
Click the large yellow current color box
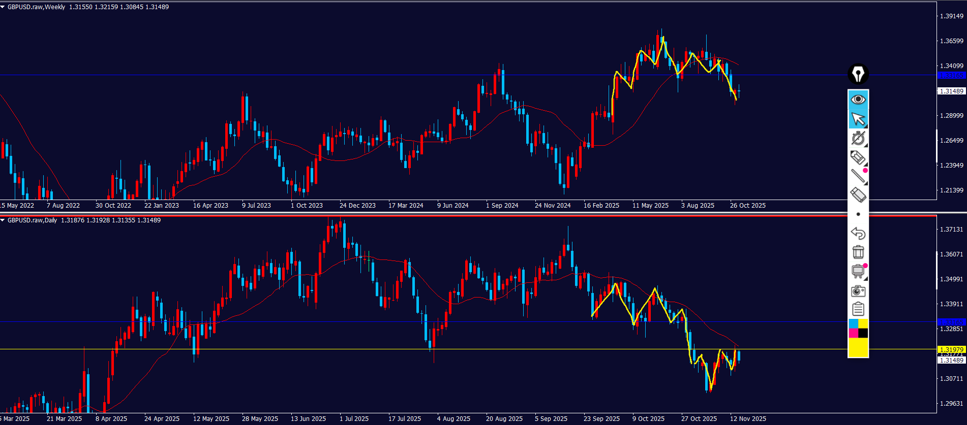tap(858, 348)
